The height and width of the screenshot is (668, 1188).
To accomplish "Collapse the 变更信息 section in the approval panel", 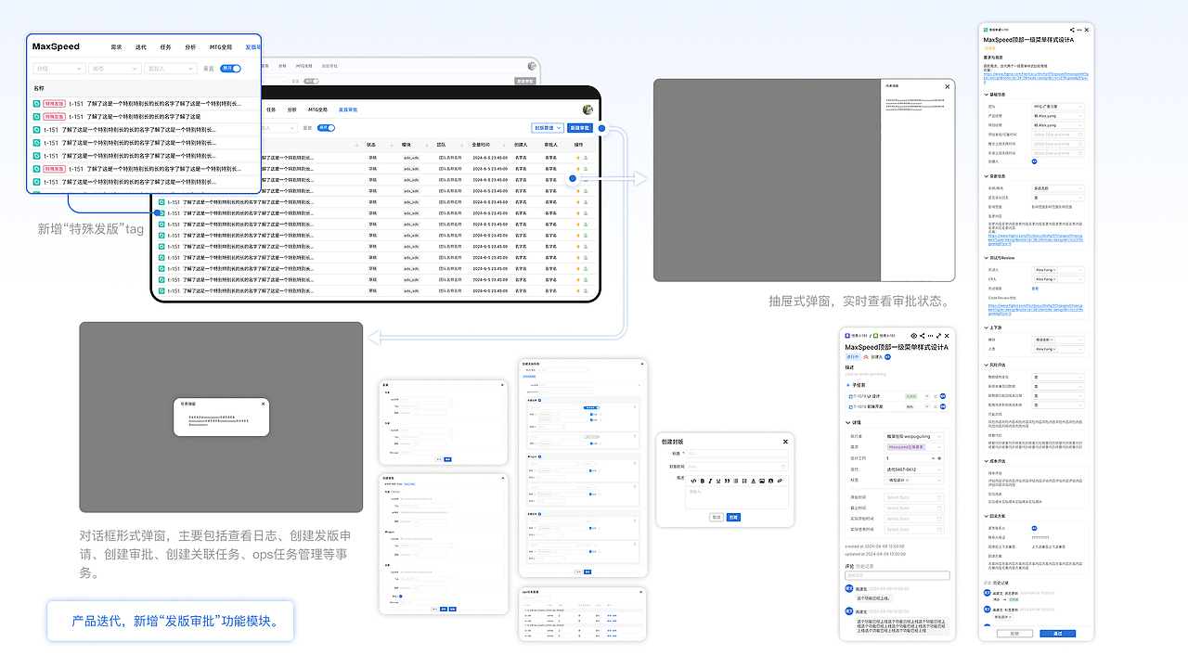I will pos(986,176).
